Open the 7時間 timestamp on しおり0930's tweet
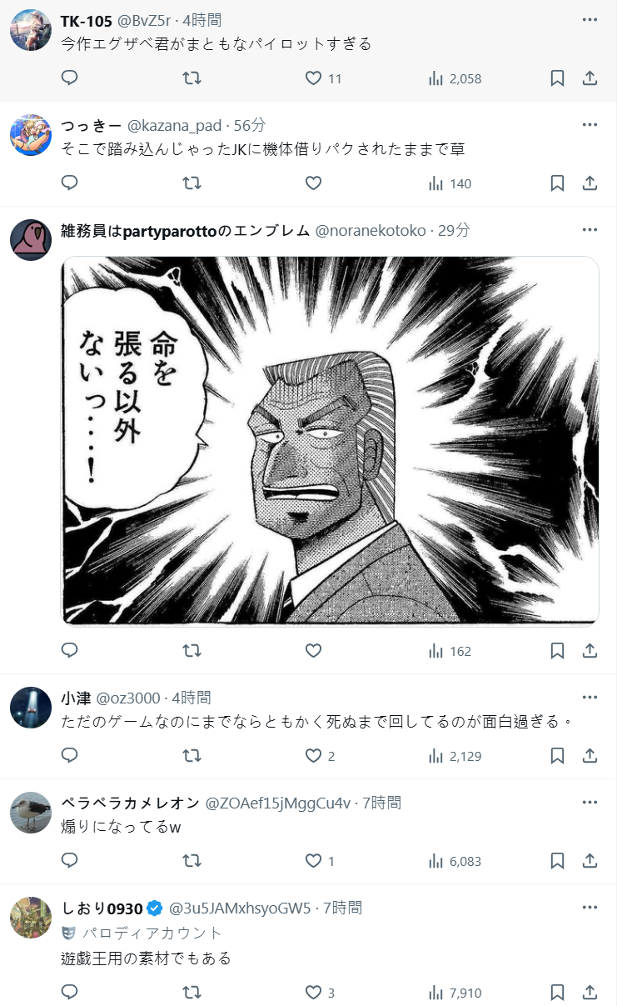Screen dimensions: 617x1006 [342, 908]
